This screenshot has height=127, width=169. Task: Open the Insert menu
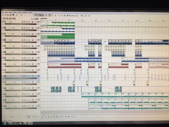coord(14,12)
